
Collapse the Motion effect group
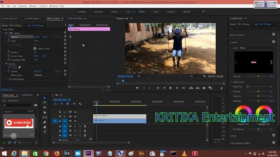[3, 33]
